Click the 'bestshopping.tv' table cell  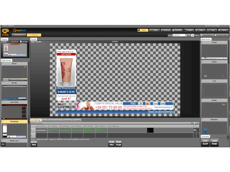coord(66,130)
